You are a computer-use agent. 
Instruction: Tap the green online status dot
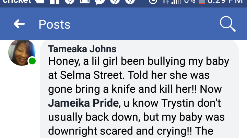pyautogui.click(x=32, y=61)
